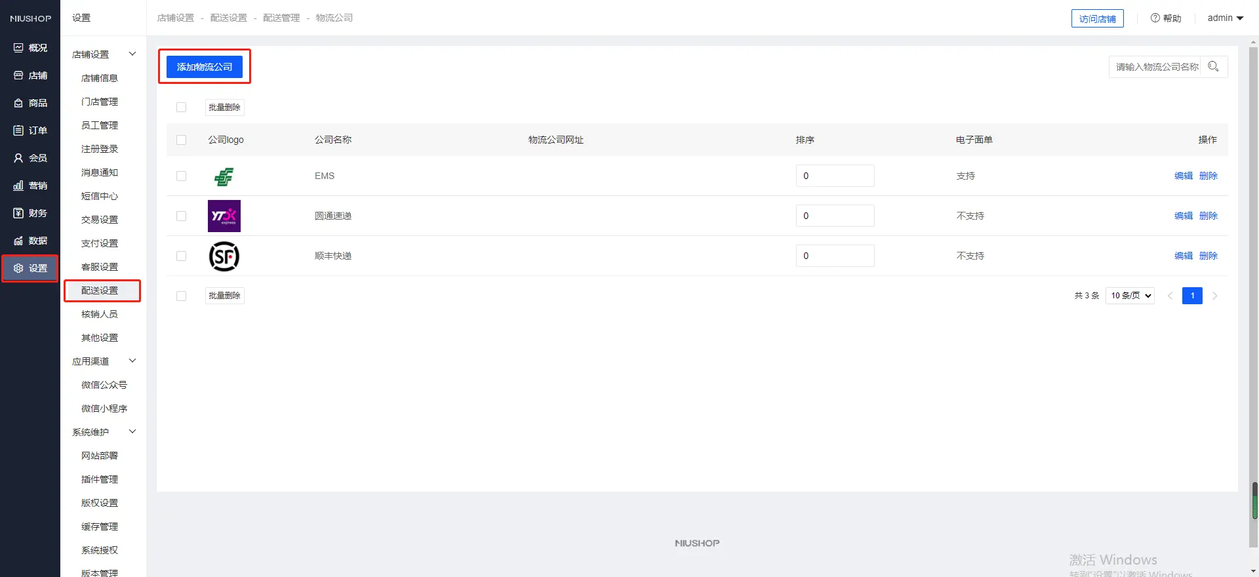Open the 财务 finance sidebar icon
Image resolution: width=1259 pixels, height=577 pixels.
(x=18, y=213)
